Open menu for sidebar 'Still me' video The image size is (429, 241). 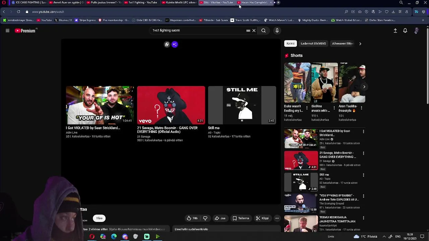point(363,175)
